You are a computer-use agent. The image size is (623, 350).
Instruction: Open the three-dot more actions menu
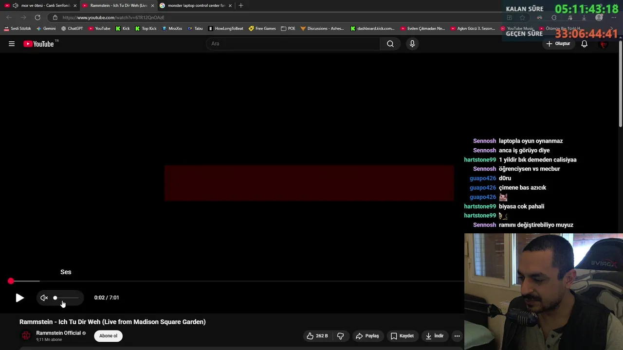click(457, 336)
